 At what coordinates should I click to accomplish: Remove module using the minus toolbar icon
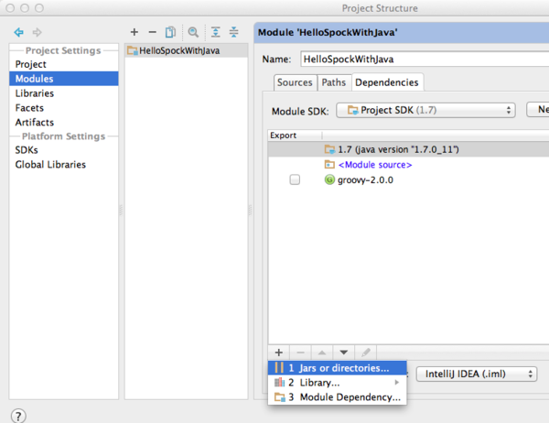152,32
